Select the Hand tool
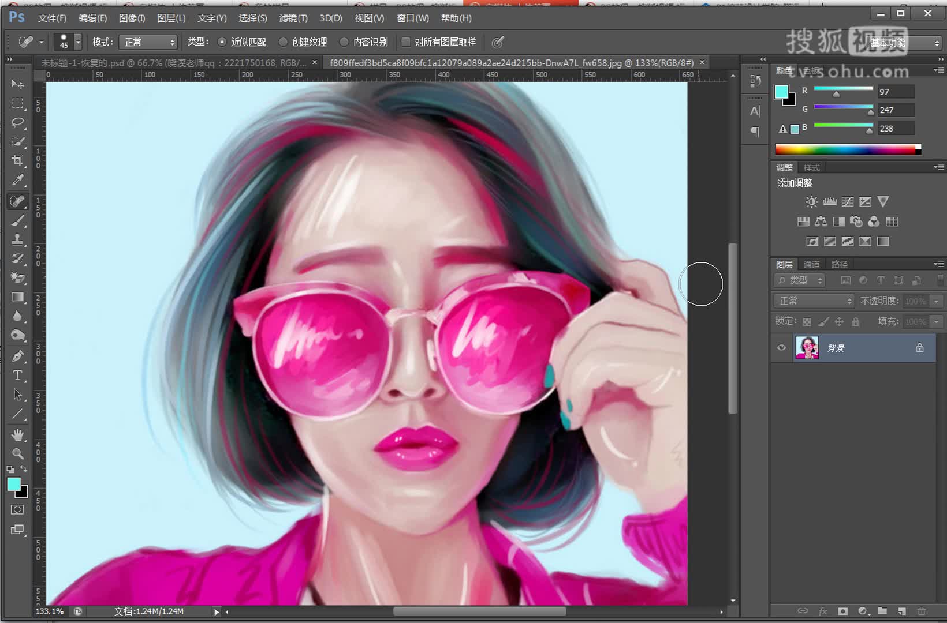 [x=17, y=434]
